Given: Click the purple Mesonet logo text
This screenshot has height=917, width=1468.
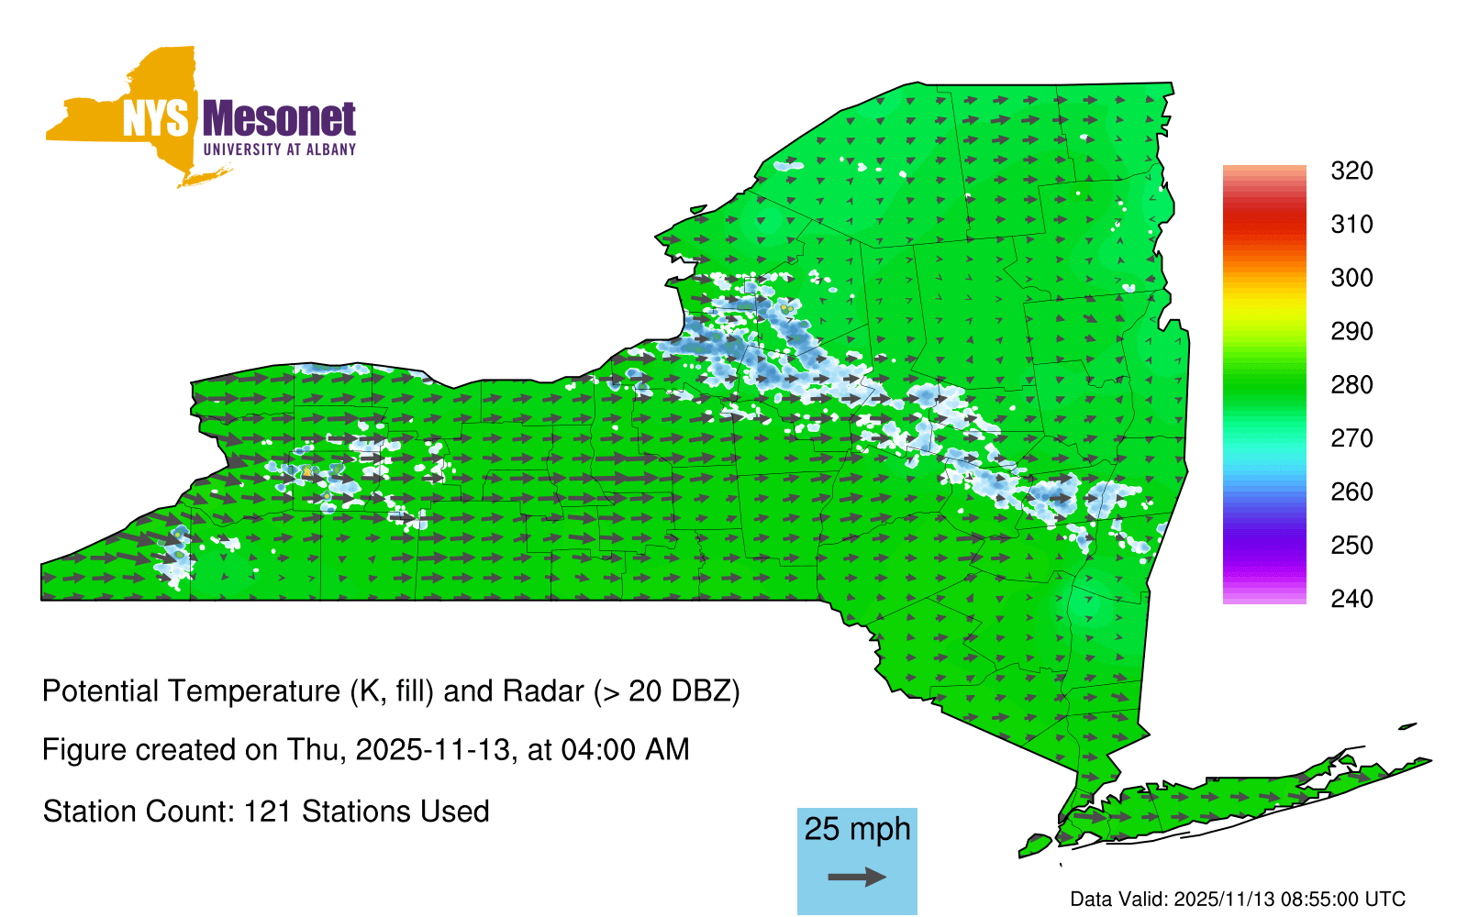Looking at the screenshot, I should pyautogui.click(x=279, y=119).
